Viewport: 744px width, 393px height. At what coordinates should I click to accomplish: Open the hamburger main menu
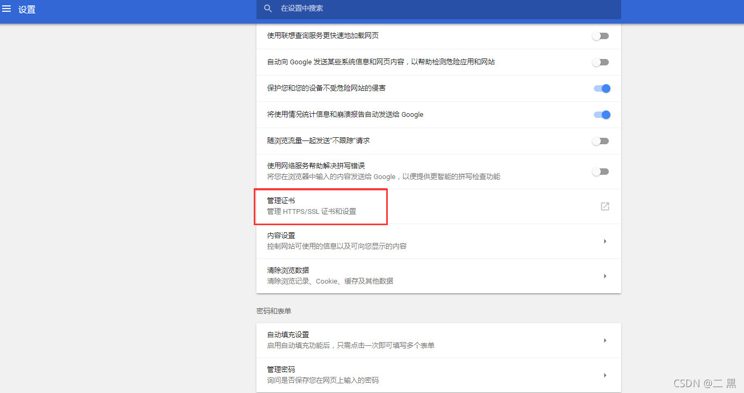coord(7,9)
